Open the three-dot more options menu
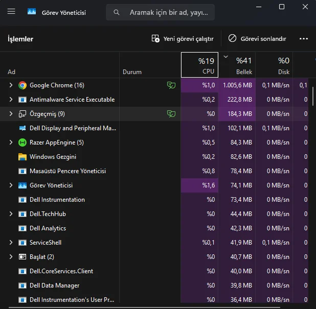 [x=304, y=39]
